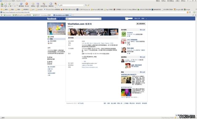Expand the ramdisk bookmarks folder

click(x=39, y=10)
